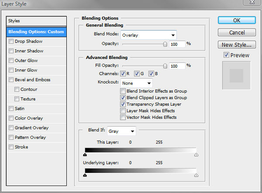Select Blending Options: Custom row
The width and height of the screenshot is (262, 193).
click(x=36, y=32)
